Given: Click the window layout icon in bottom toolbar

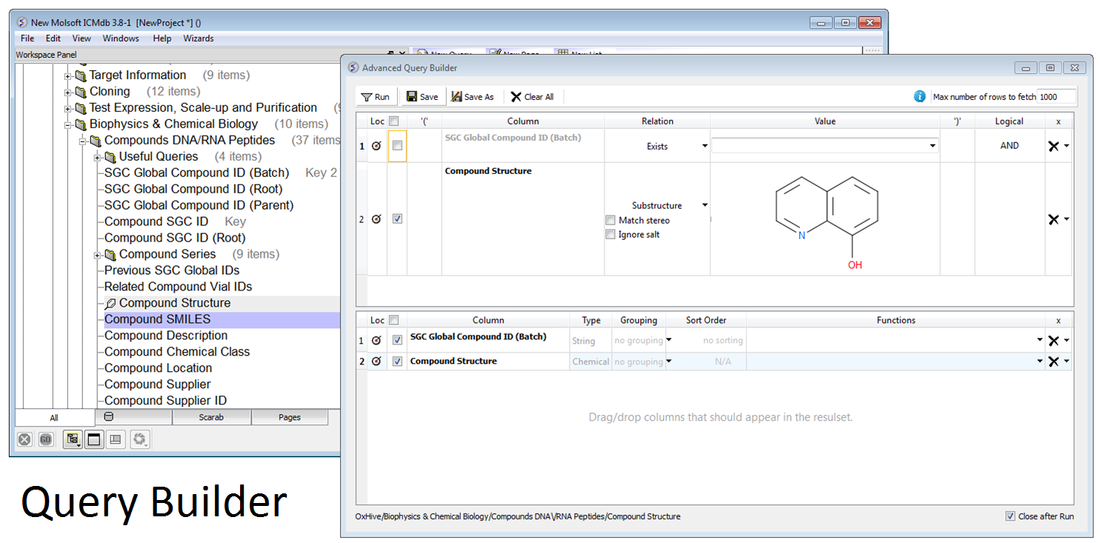Looking at the screenshot, I should coord(94,439).
